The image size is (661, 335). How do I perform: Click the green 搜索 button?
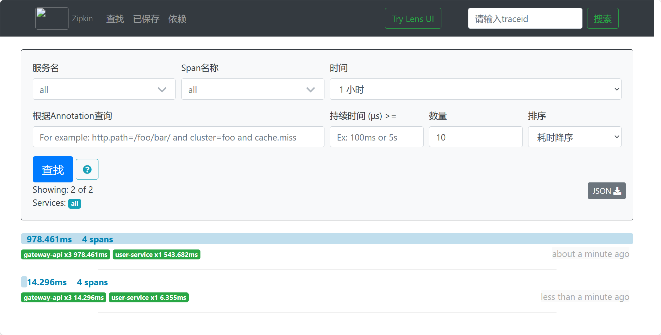pyautogui.click(x=603, y=18)
